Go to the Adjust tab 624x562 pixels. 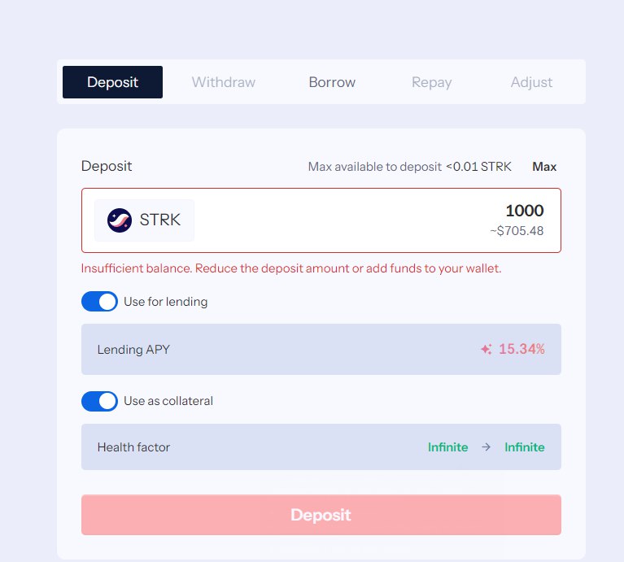pos(531,82)
